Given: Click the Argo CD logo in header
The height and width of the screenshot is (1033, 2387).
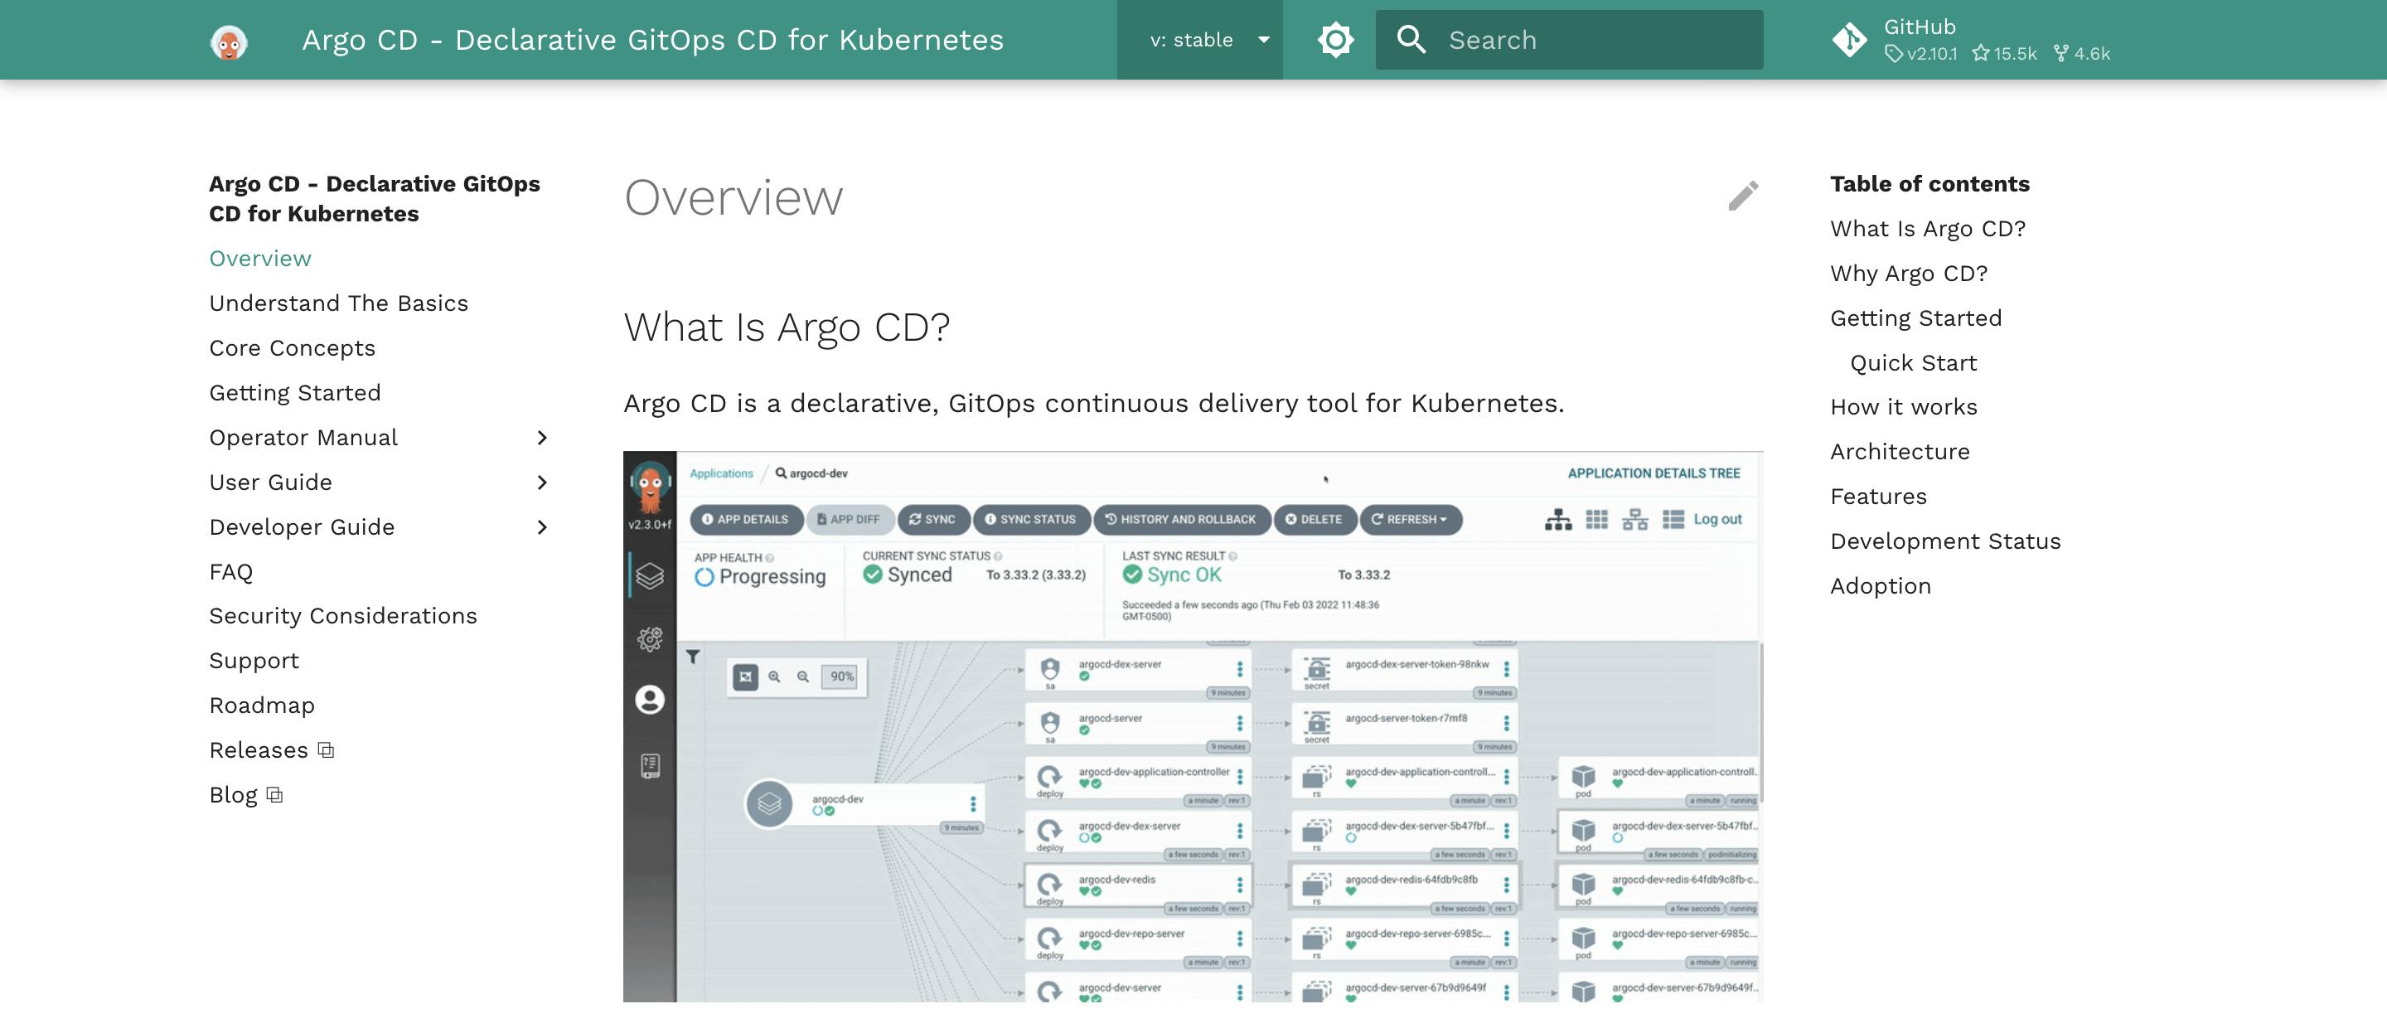Looking at the screenshot, I should coord(228,41).
